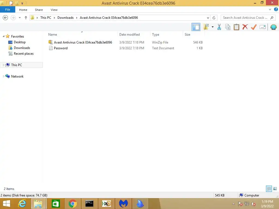Image resolution: width=279 pixels, height=209 pixels.
Task: Launch Internet Explorer from taskbar
Action: (x=22, y=204)
